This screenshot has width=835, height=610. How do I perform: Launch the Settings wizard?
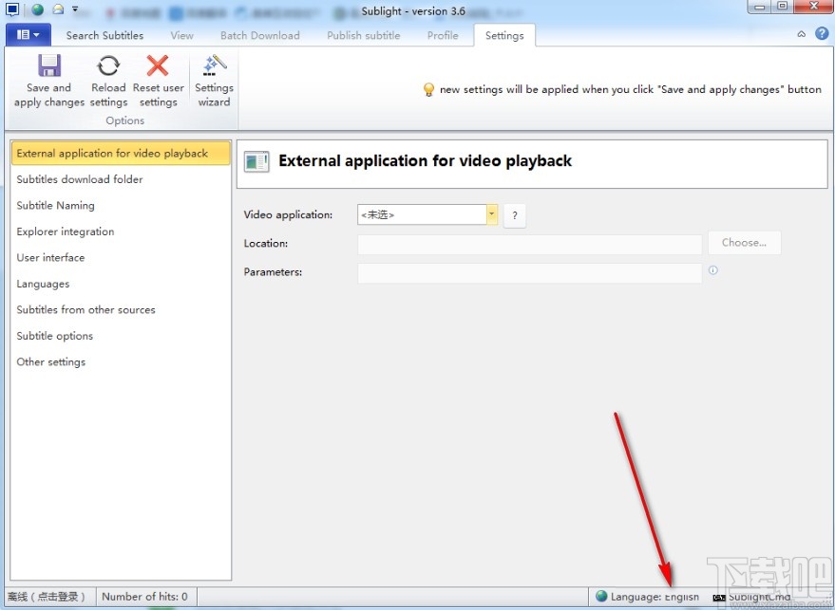214,66
